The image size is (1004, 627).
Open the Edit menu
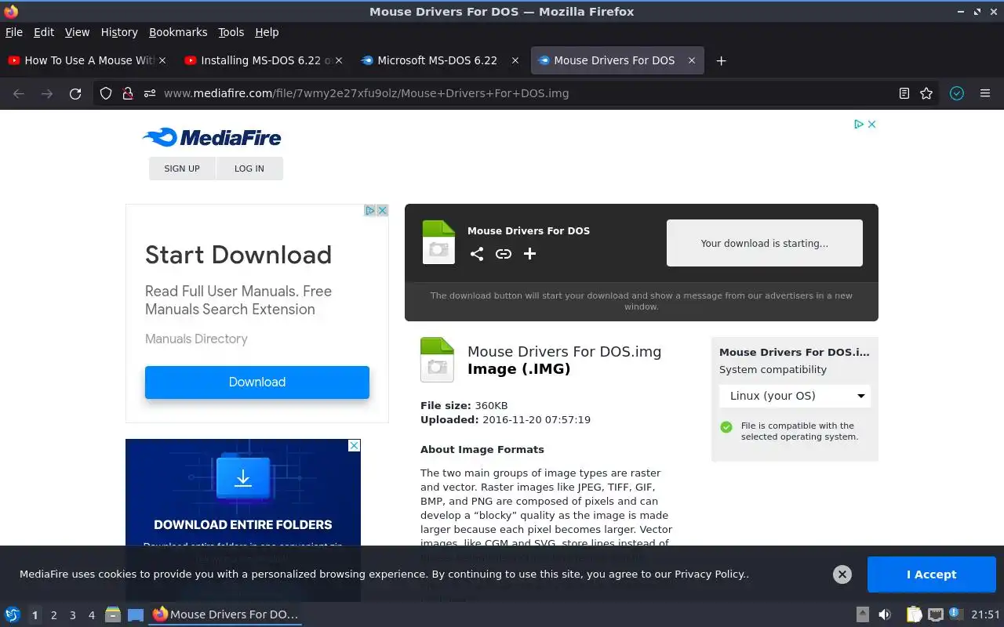44,32
